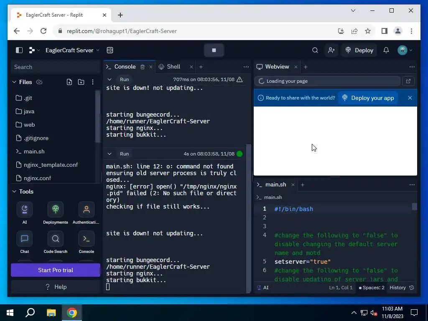The width and height of the screenshot is (428, 321).
Task: Collapse the Tools section
Action: click(x=14, y=191)
